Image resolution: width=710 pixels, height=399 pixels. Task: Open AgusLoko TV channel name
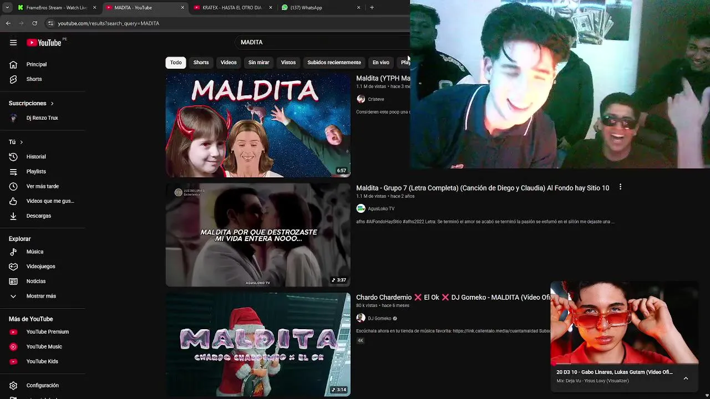coord(381,209)
